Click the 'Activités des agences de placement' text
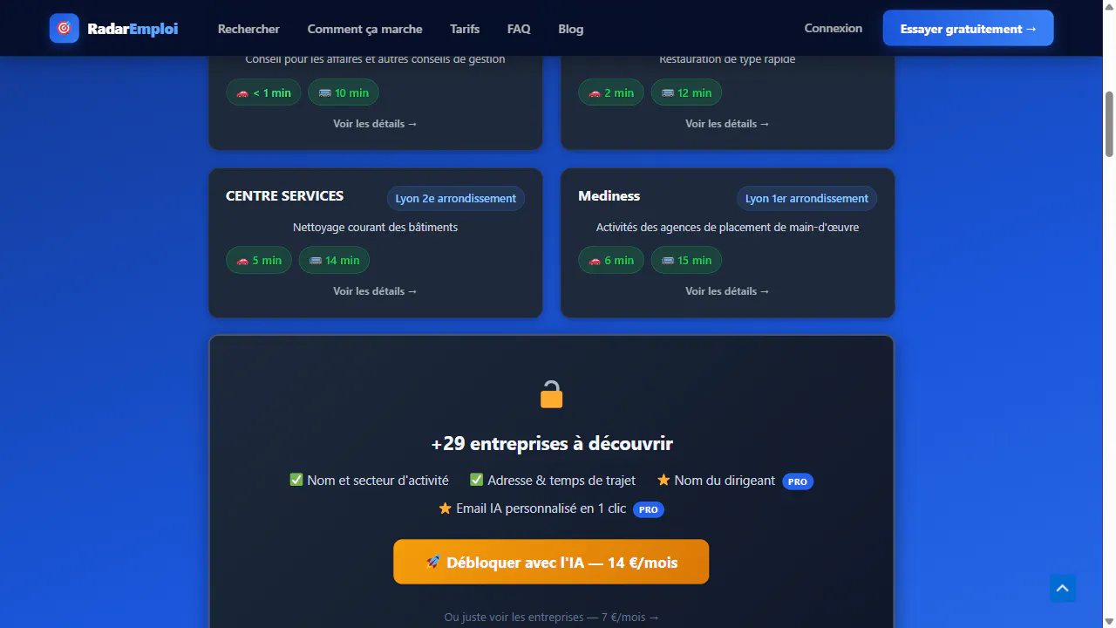1116x628 pixels. click(727, 227)
